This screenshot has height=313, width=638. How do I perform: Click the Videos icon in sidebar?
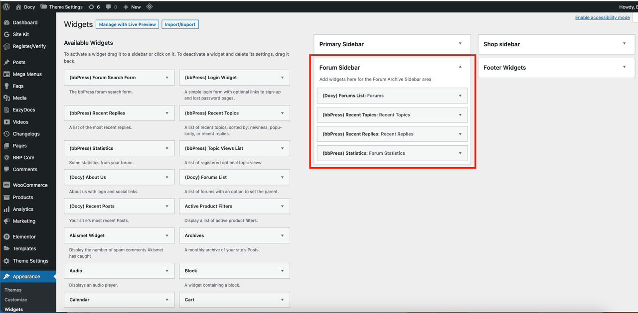[6, 122]
